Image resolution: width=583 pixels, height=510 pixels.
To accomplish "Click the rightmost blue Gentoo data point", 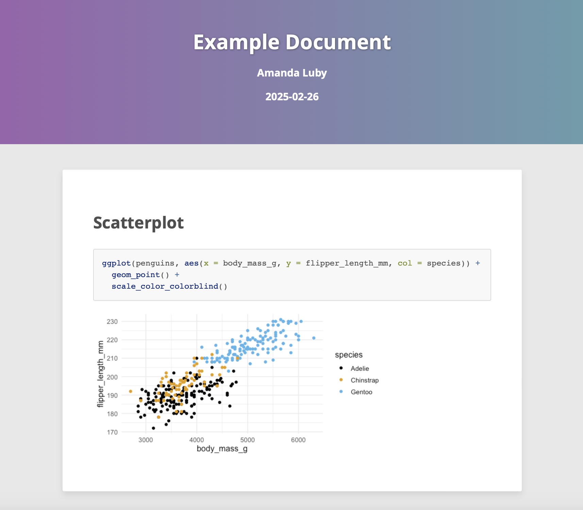I will tap(314, 338).
